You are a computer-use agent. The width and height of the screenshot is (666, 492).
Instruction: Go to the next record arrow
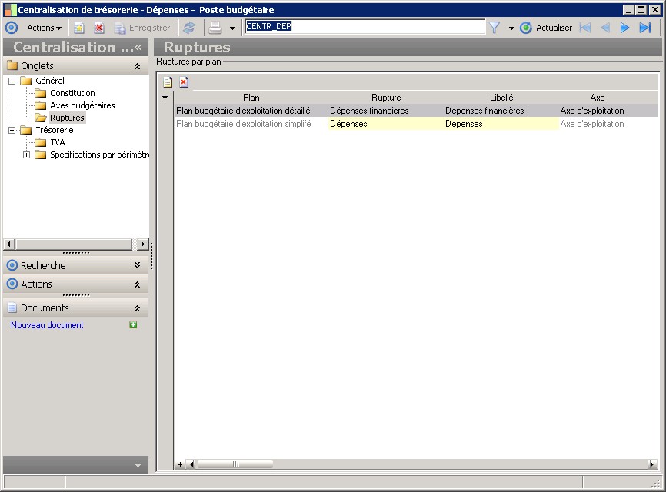pyautogui.click(x=624, y=28)
